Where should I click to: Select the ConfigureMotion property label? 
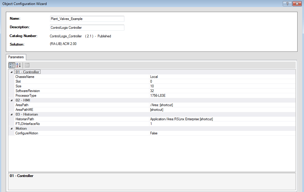[27, 133]
